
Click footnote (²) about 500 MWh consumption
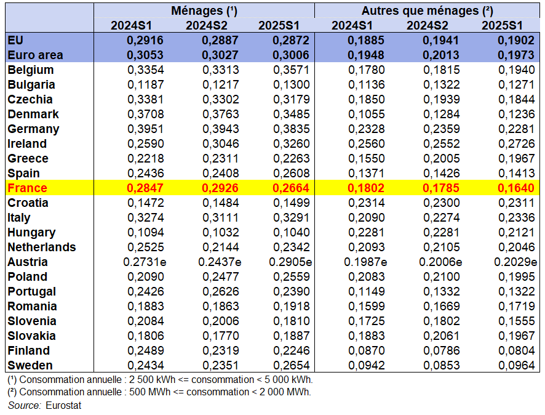coord(159,392)
